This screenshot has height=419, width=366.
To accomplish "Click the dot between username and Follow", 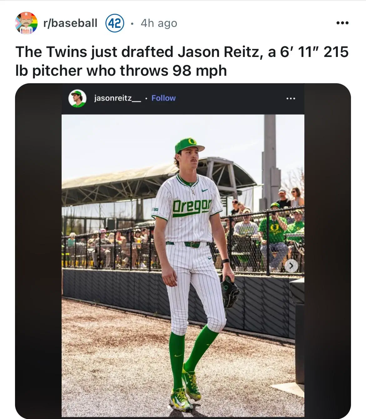I will [x=146, y=98].
